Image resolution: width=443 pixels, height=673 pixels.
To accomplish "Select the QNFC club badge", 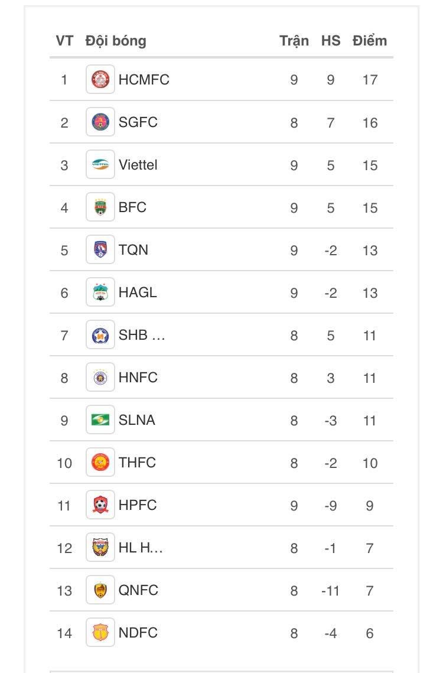I will point(100,590).
